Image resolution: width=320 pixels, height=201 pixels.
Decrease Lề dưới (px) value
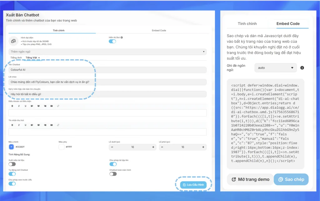[x=112, y=147]
